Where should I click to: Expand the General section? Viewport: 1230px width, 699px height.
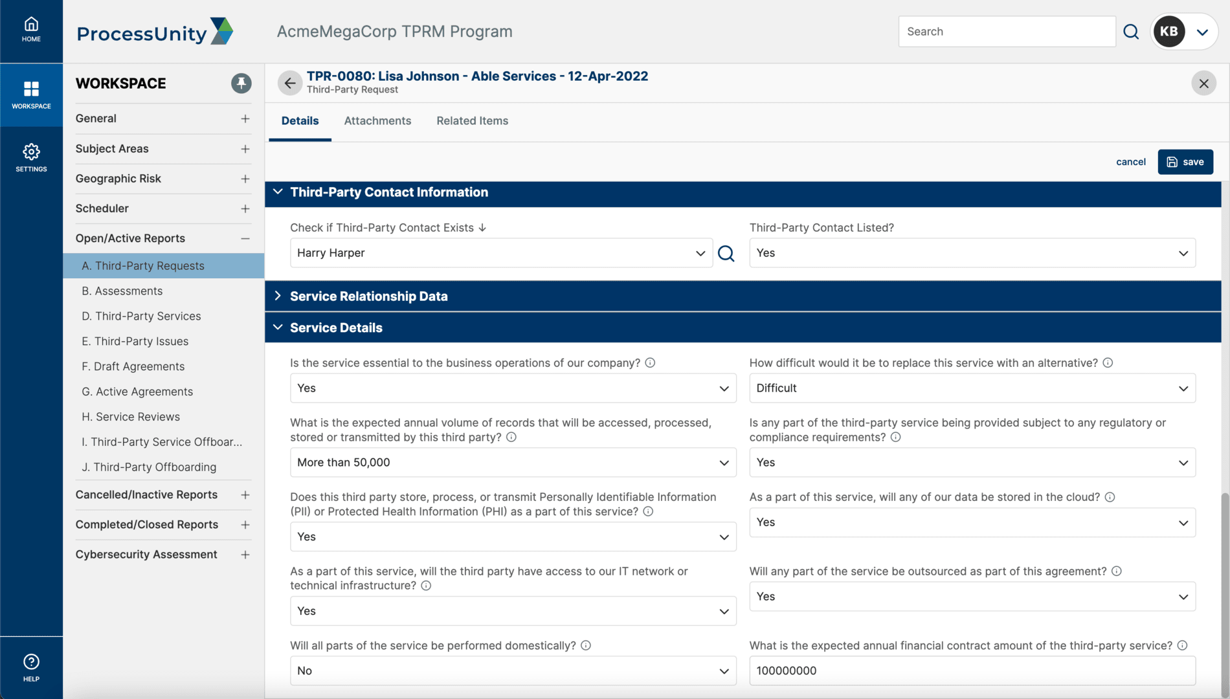(x=245, y=118)
